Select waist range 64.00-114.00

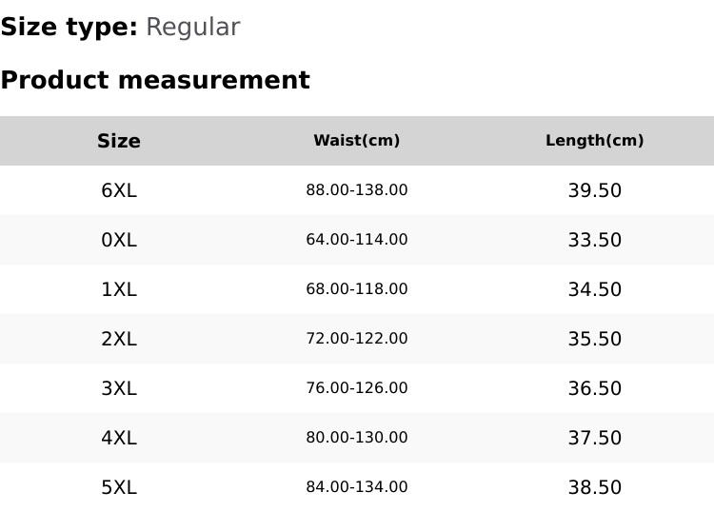[x=357, y=240]
